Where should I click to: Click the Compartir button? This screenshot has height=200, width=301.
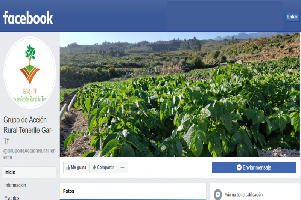click(x=103, y=167)
